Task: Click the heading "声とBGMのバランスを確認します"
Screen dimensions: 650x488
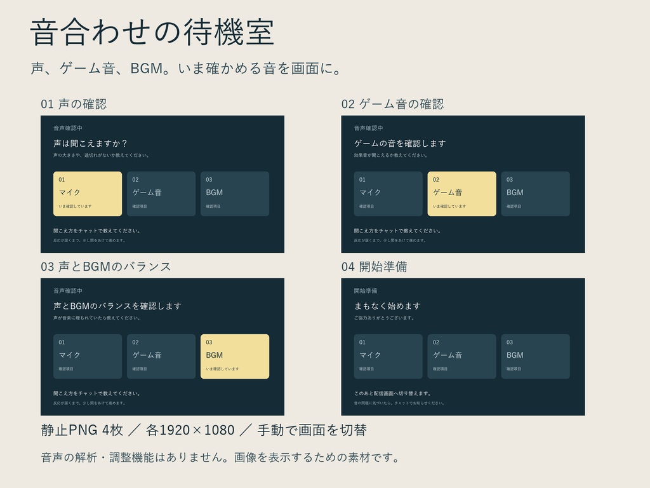Action: [x=117, y=306]
